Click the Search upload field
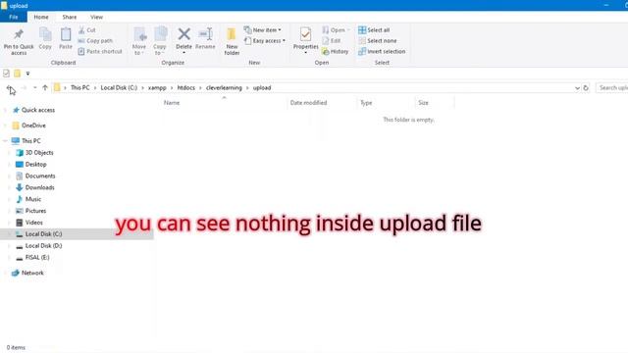 (x=612, y=87)
